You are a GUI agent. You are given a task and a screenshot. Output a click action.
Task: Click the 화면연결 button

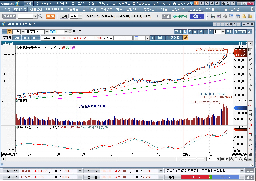pos(174,38)
